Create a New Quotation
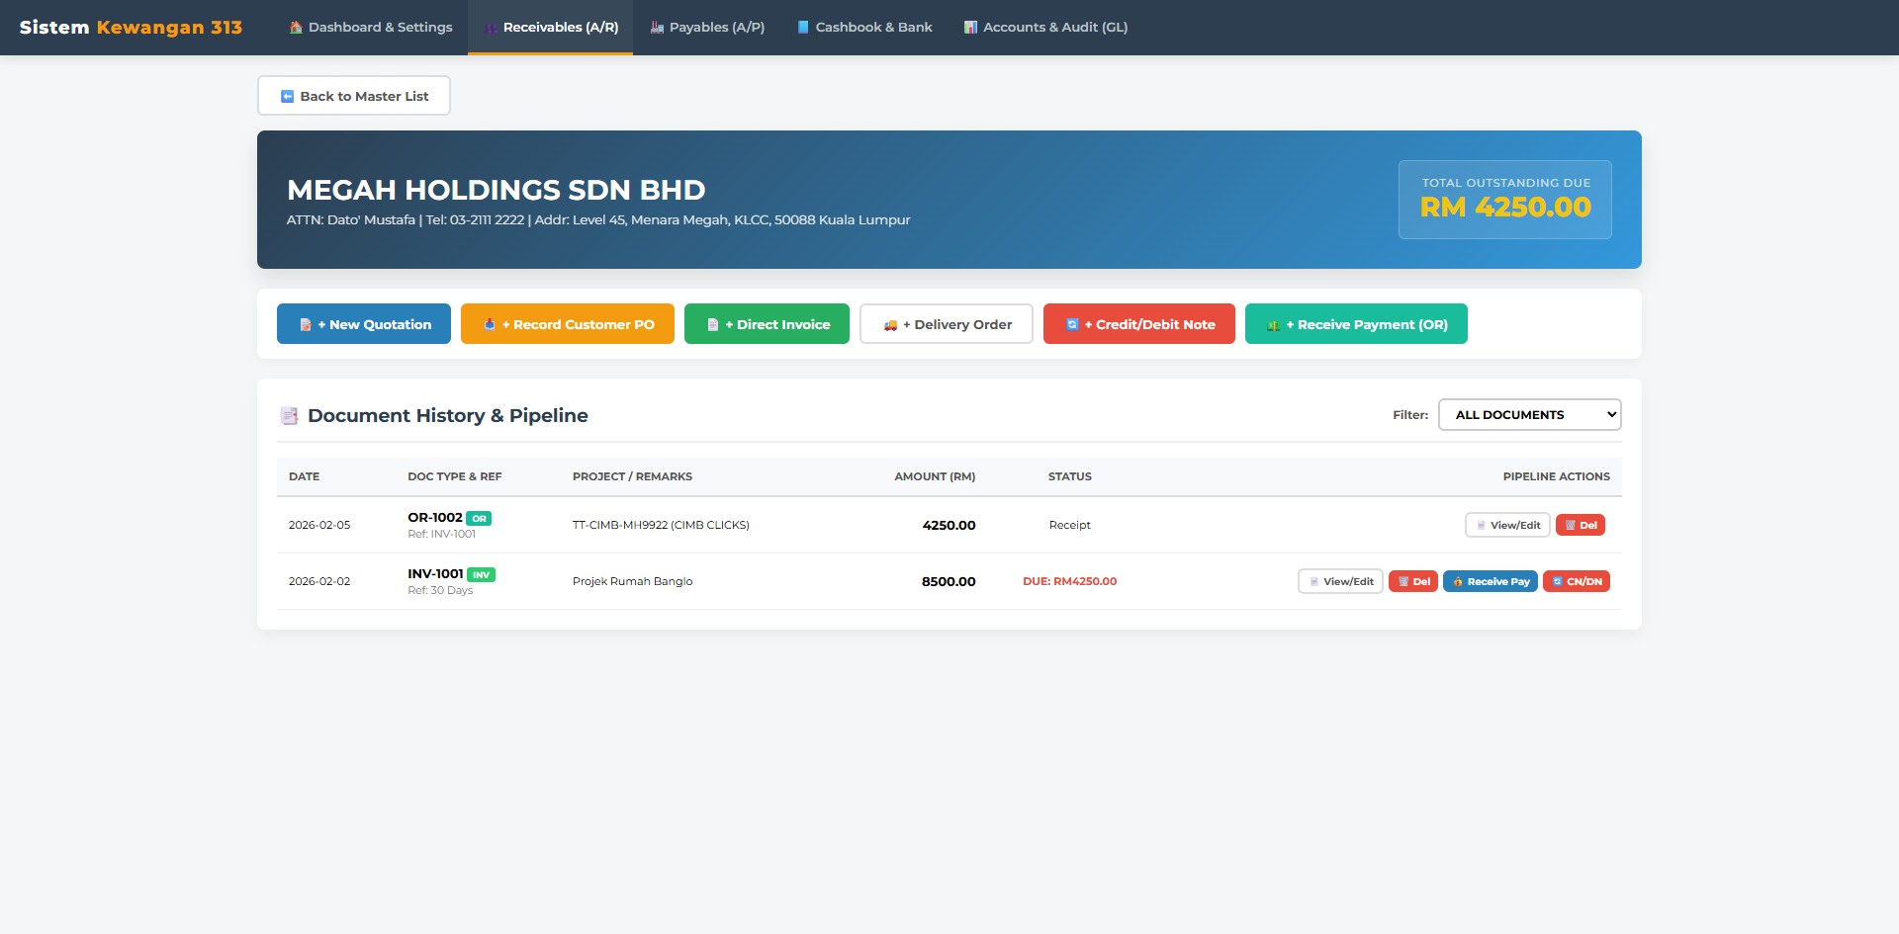 click(364, 324)
